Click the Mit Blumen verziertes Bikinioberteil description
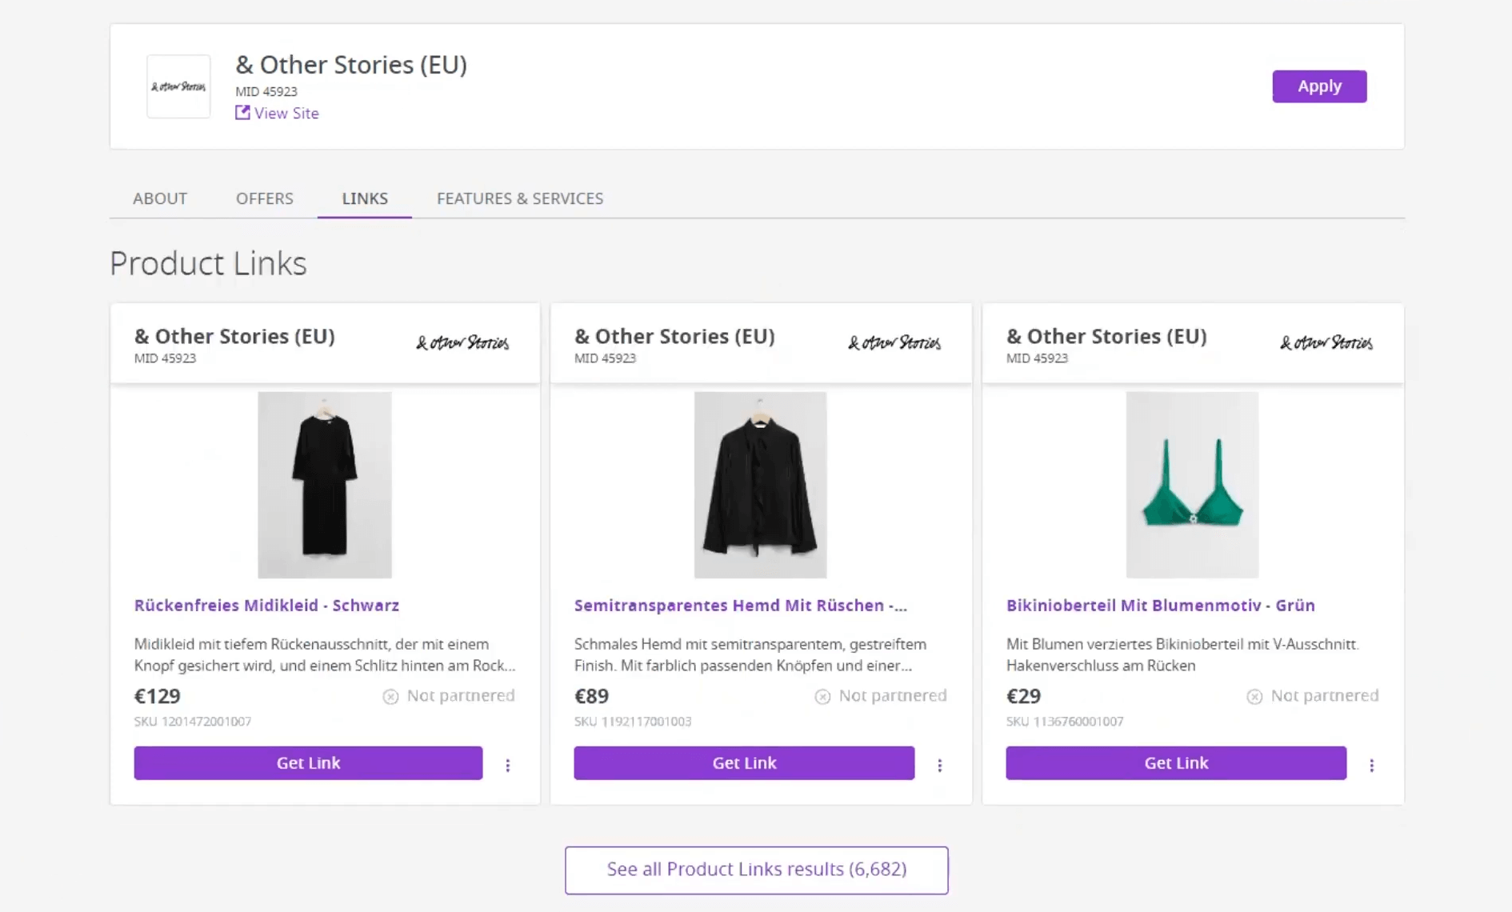Screen dimensions: 1512x912 1182,655
